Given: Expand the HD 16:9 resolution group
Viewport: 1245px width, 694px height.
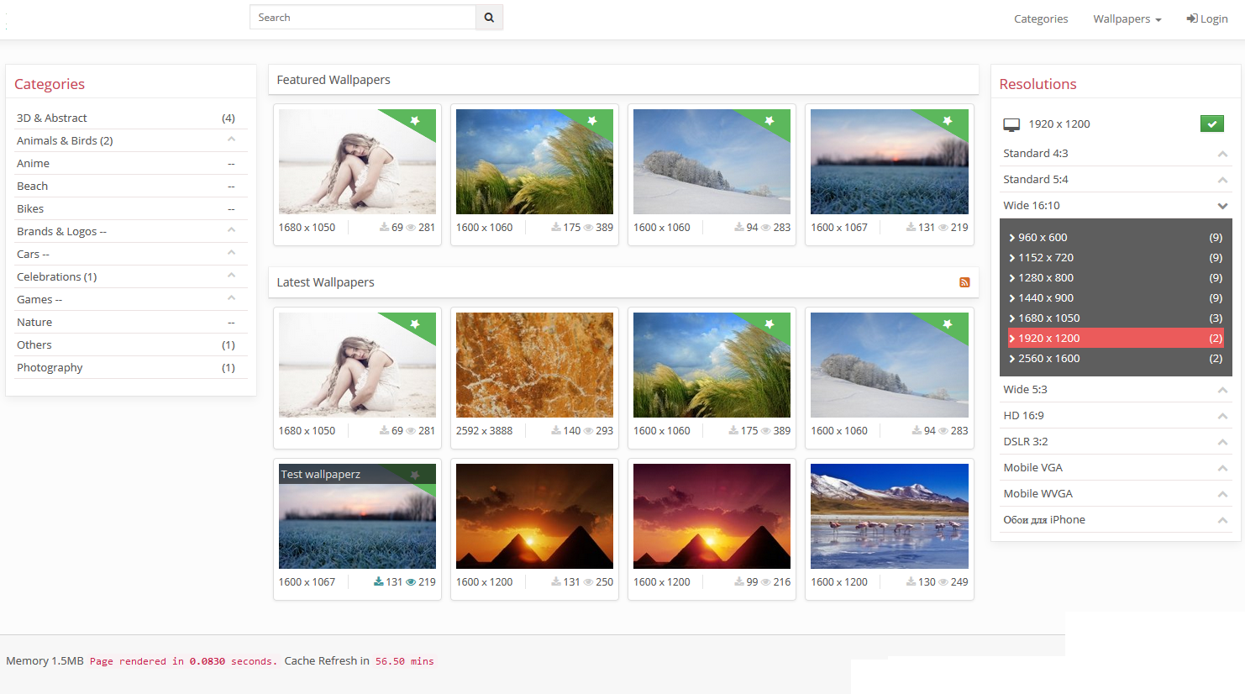Looking at the screenshot, I should 1222,416.
